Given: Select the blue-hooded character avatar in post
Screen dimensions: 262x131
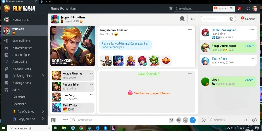Looking at the screenshot, I should [x=118, y=60].
